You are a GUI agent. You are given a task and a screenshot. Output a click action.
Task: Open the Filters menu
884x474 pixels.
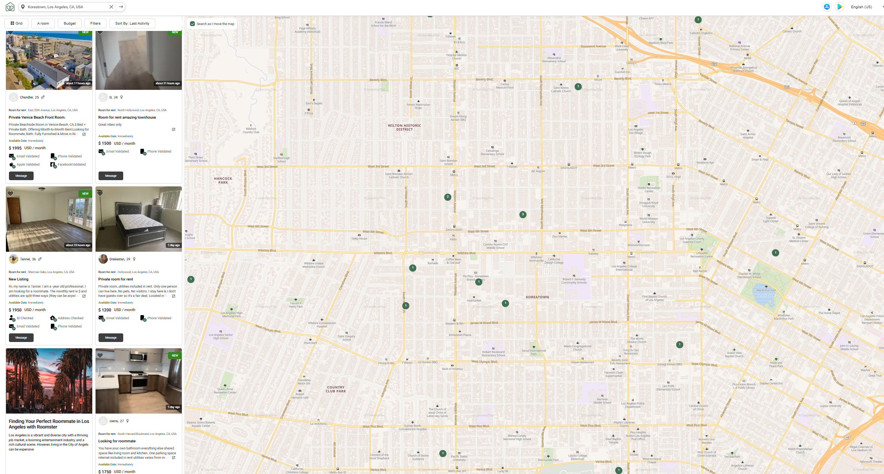(x=95, y=23)
